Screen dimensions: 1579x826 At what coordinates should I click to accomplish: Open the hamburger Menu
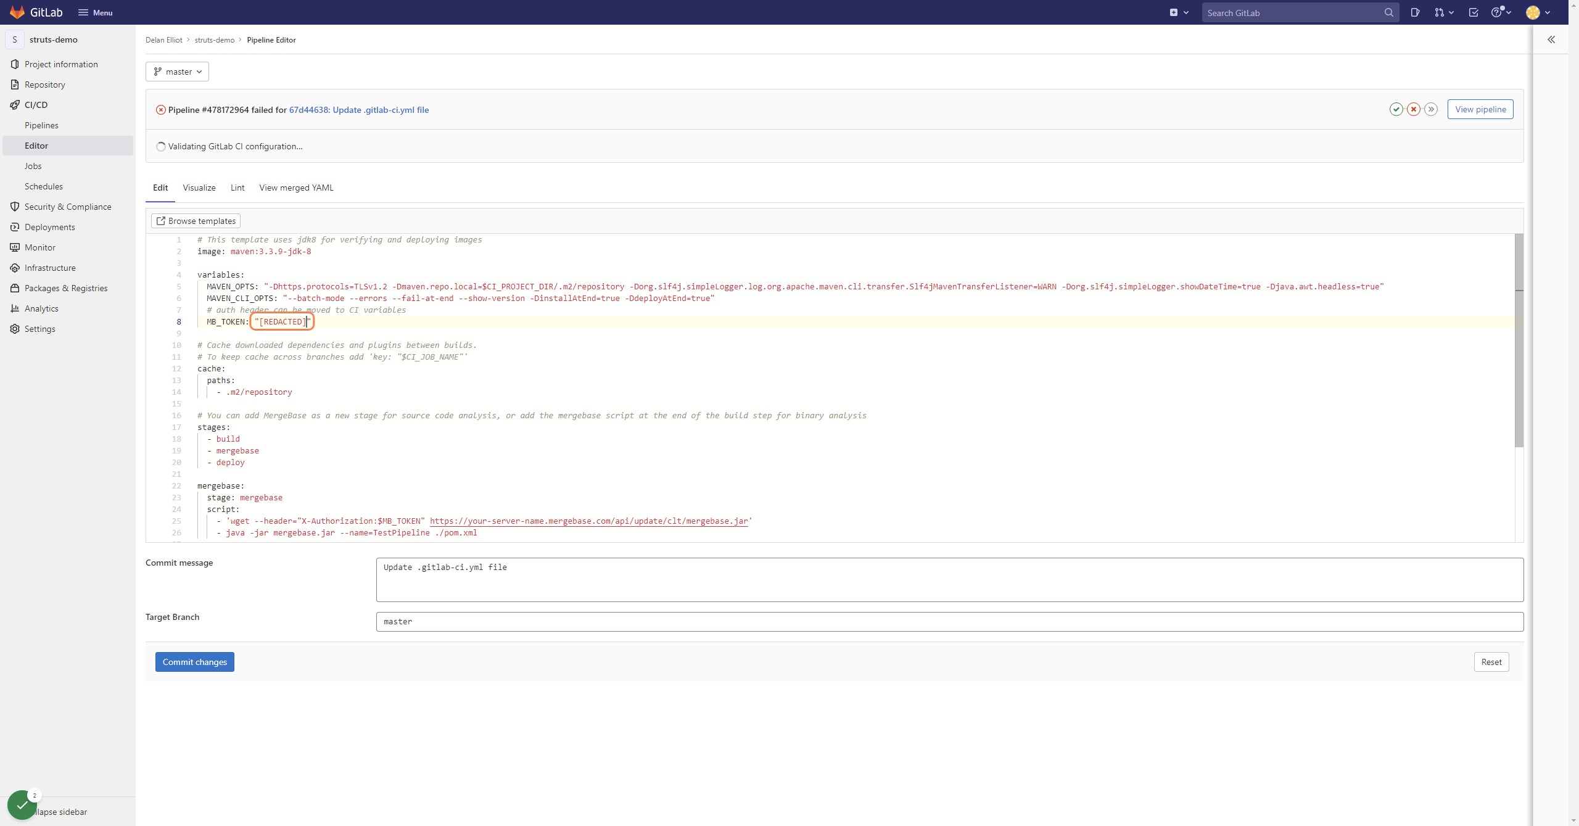(x=96, y=12)
